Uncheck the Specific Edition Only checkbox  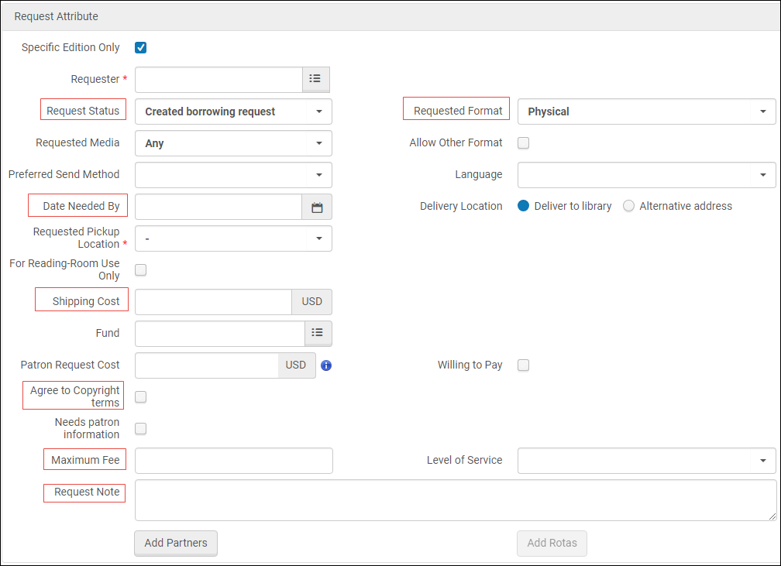click(140, 48)
